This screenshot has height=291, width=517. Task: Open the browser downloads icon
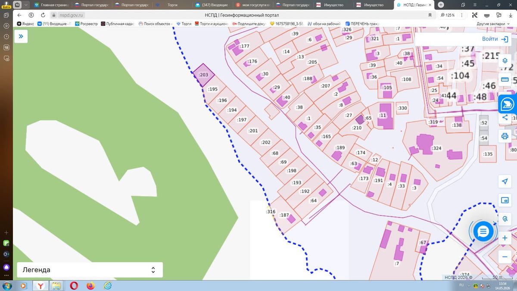(510, 15)
